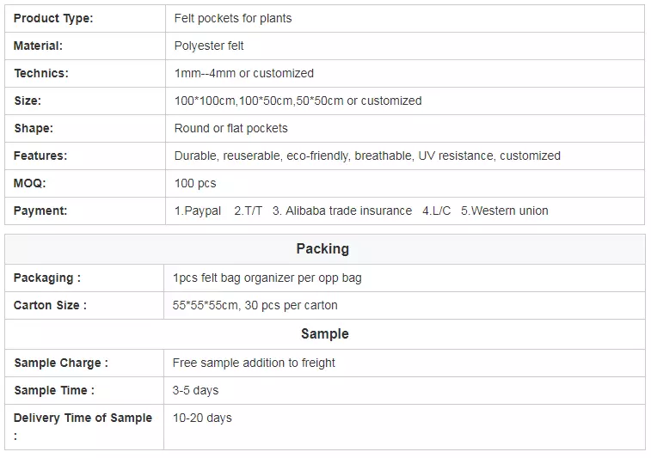Select the 'Sample Time :' label
The width and height of the screenshot is (651, 458).
point(54,390)
